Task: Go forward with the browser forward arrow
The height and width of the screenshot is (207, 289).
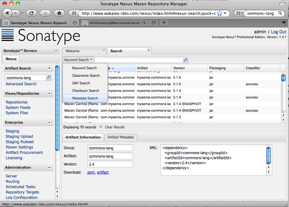Action: (16, 13)
